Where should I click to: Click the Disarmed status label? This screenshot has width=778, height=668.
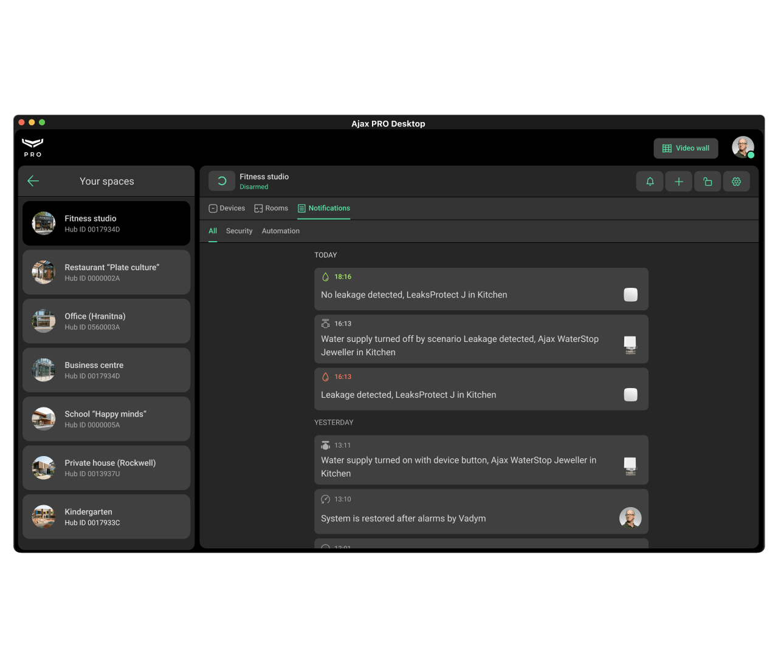pyautogui.click(x=253, y=187)
